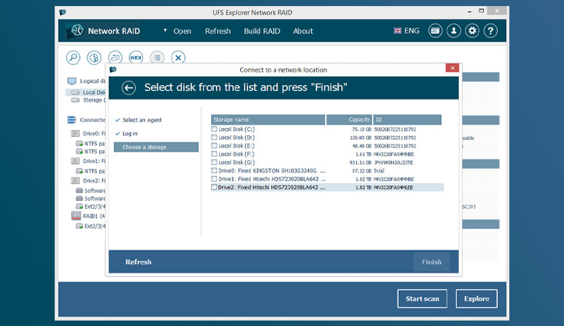Click the Open menu item
Image resolution: width=564 pixels, height=326 pixels.
pyautogui.click(x=182, y=31)
